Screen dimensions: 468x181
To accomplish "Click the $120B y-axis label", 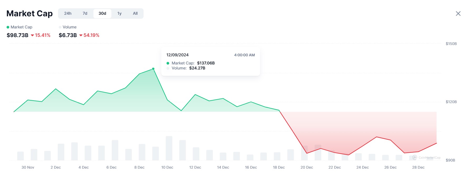I will (x=451, y=102).
